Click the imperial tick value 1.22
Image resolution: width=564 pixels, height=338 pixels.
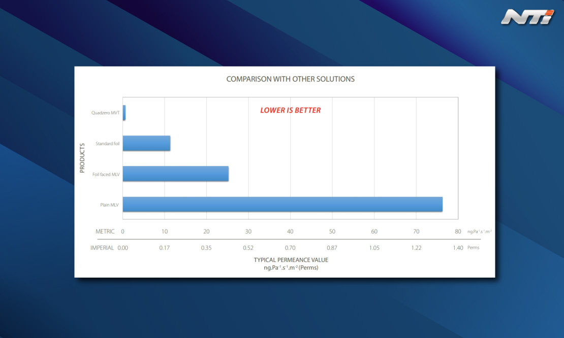(x=416, y=248)
